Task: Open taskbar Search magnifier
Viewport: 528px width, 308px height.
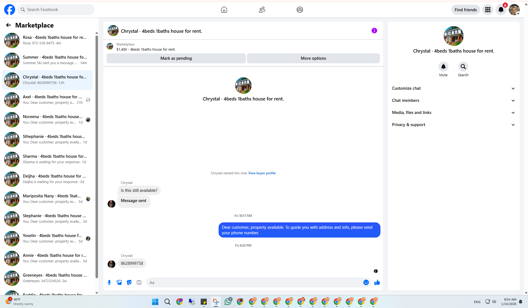Action: click(x=167, y=302)
